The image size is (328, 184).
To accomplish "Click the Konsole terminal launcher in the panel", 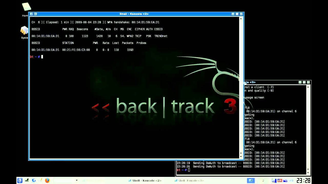I will pos(27,180).
